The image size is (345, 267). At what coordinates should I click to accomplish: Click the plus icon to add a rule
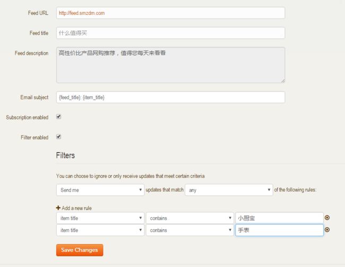point(58,208)
